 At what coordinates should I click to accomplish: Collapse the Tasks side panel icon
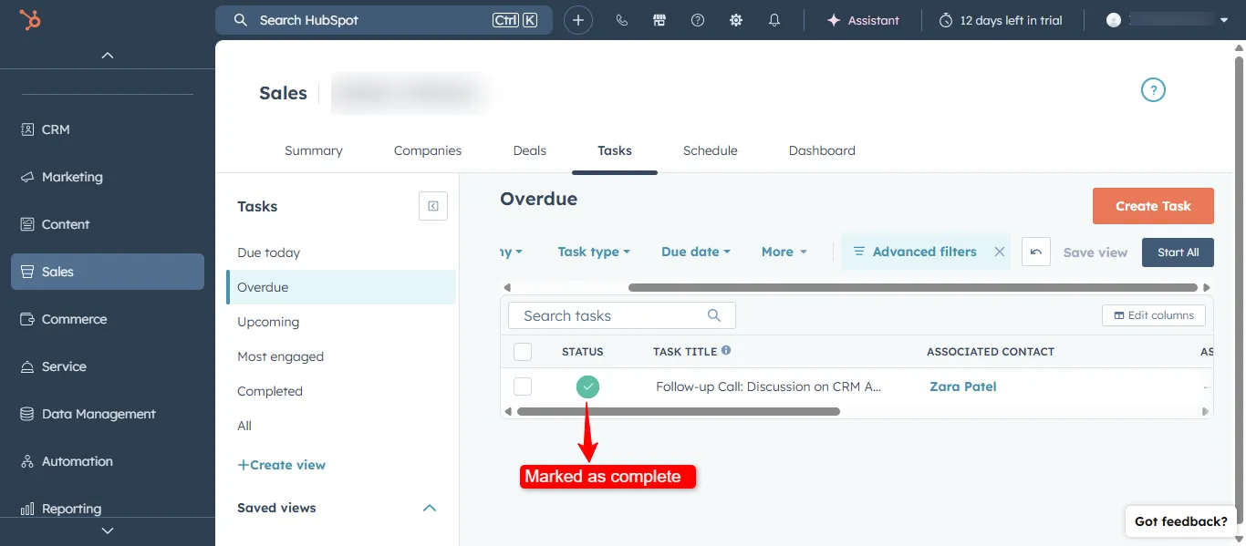pos(433,206)
